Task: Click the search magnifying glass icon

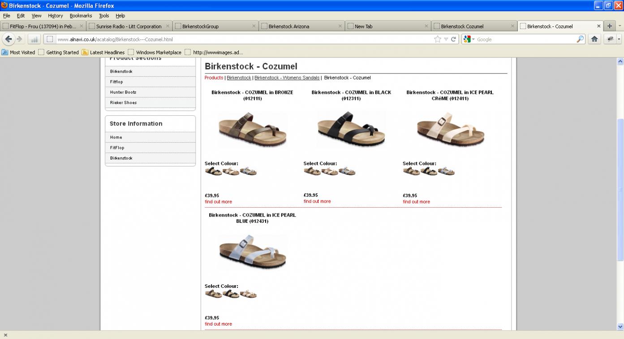Action: pos(580,39)
